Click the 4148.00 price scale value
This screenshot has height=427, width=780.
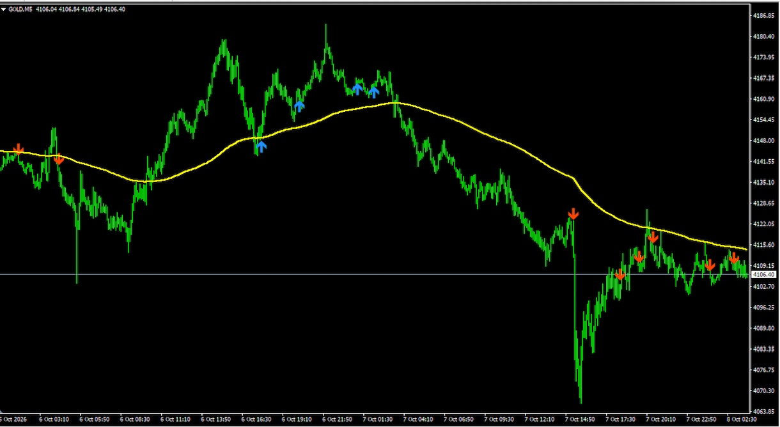click(x=764, y=141)
